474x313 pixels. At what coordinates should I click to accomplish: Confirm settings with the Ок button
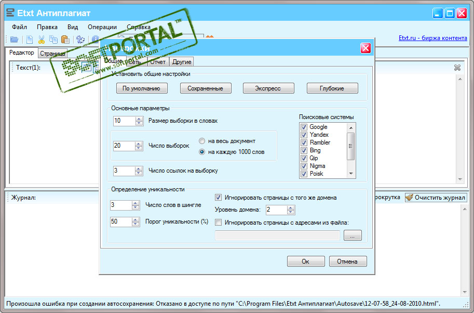pyautogui.click(x=306, y=261)
